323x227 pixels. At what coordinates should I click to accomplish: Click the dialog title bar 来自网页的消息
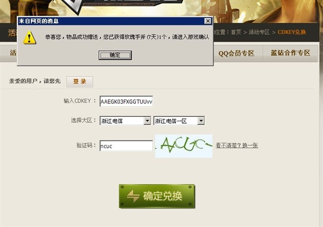click(x=111, y=21)
